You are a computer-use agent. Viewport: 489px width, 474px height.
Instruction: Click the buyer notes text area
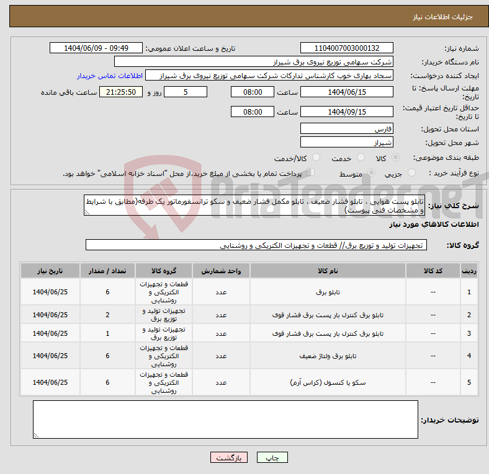coord(225,419)
